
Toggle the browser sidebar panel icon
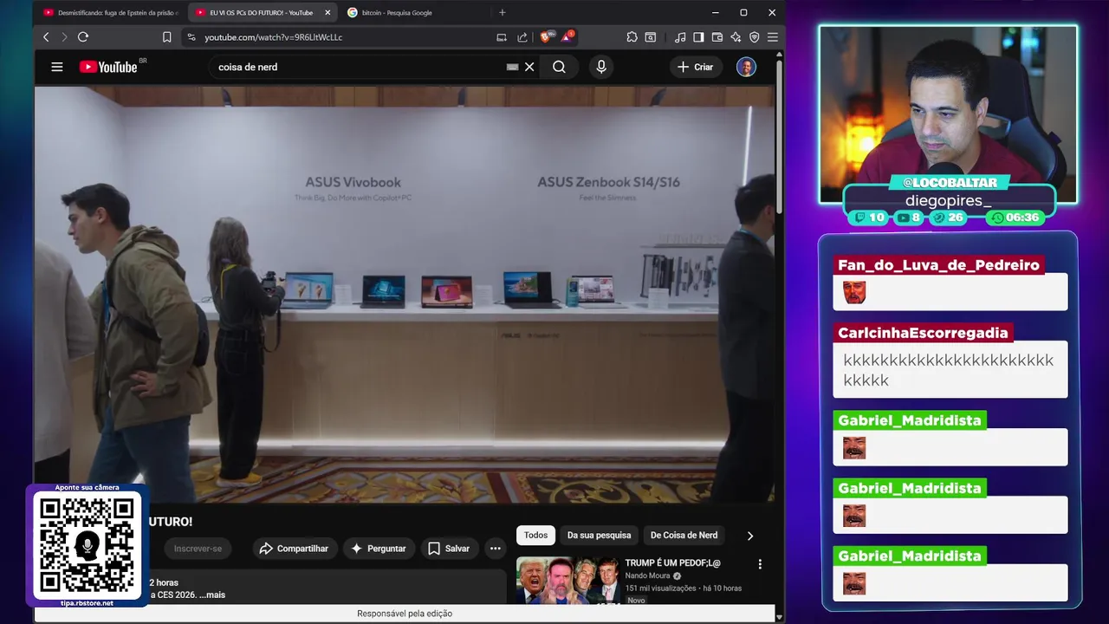coord(698,37)
